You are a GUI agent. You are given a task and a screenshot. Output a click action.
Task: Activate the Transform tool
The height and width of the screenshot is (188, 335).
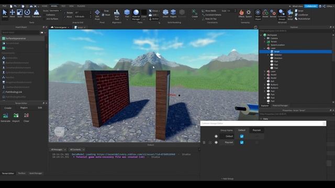click(x=37, y=14)
